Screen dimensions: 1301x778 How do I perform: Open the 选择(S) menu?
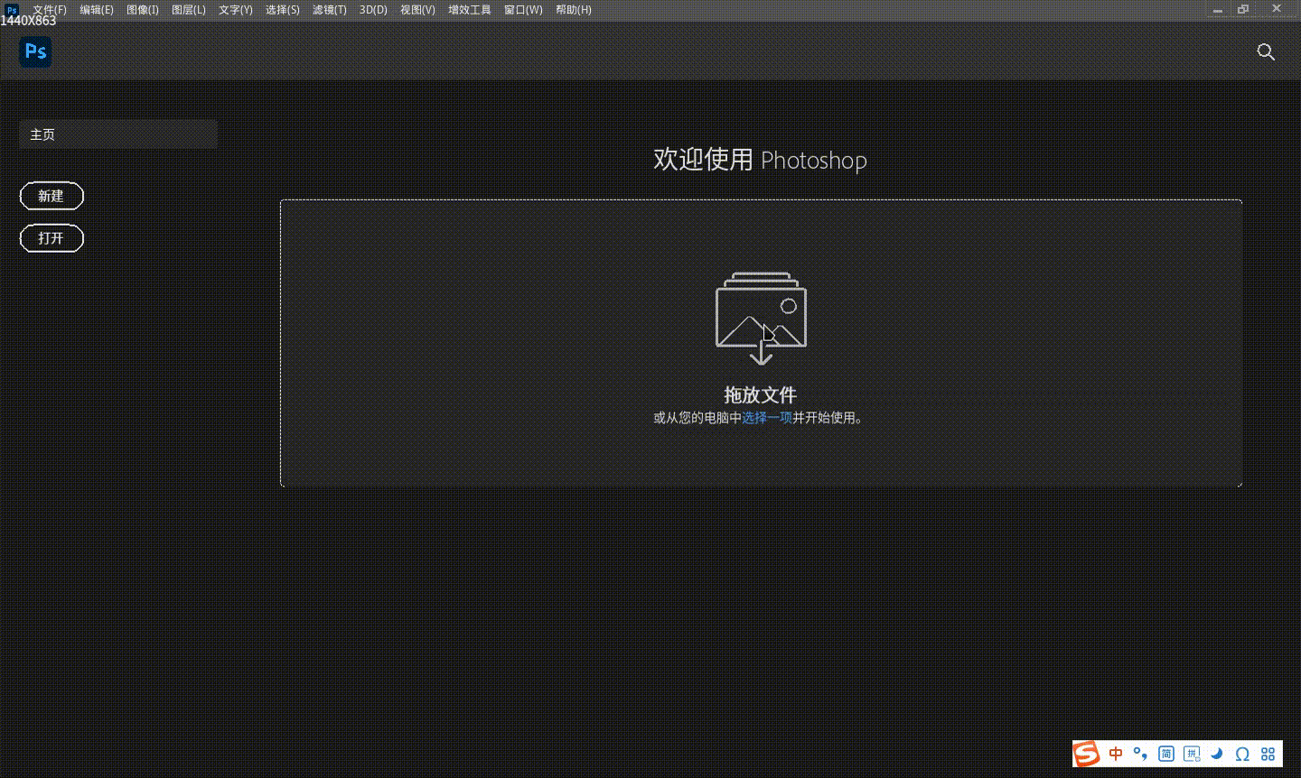pos(283,10)
